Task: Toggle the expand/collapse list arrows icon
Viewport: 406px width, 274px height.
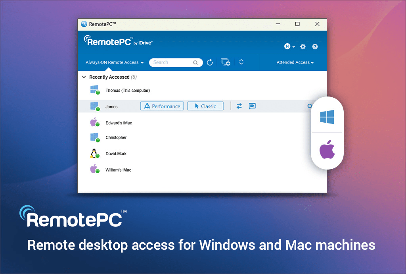Action: [x=241, y=62]
